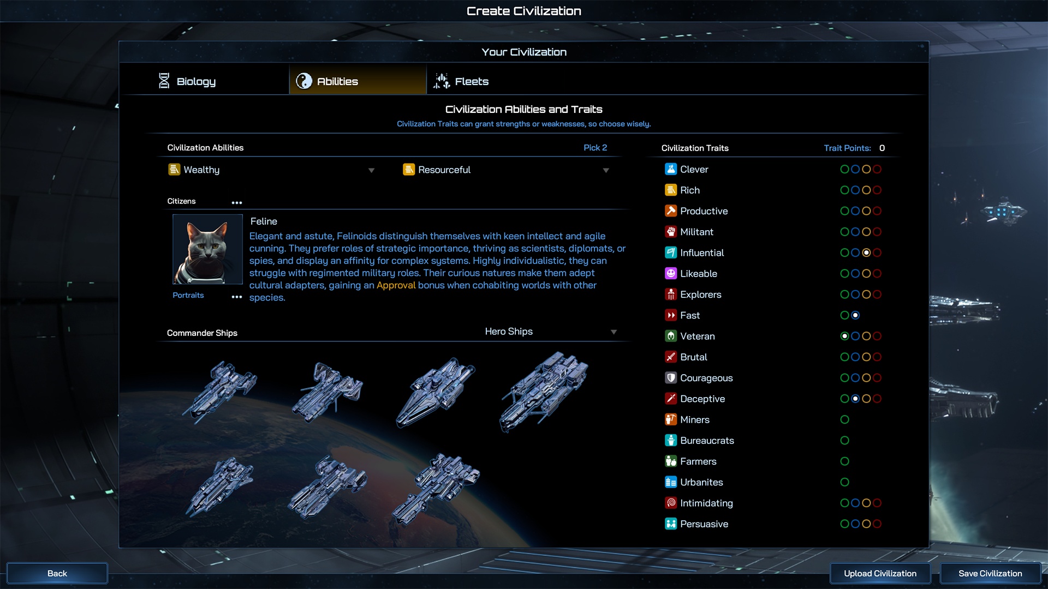Switch to the Abilities tab
1048x589 pixels.
358,80
